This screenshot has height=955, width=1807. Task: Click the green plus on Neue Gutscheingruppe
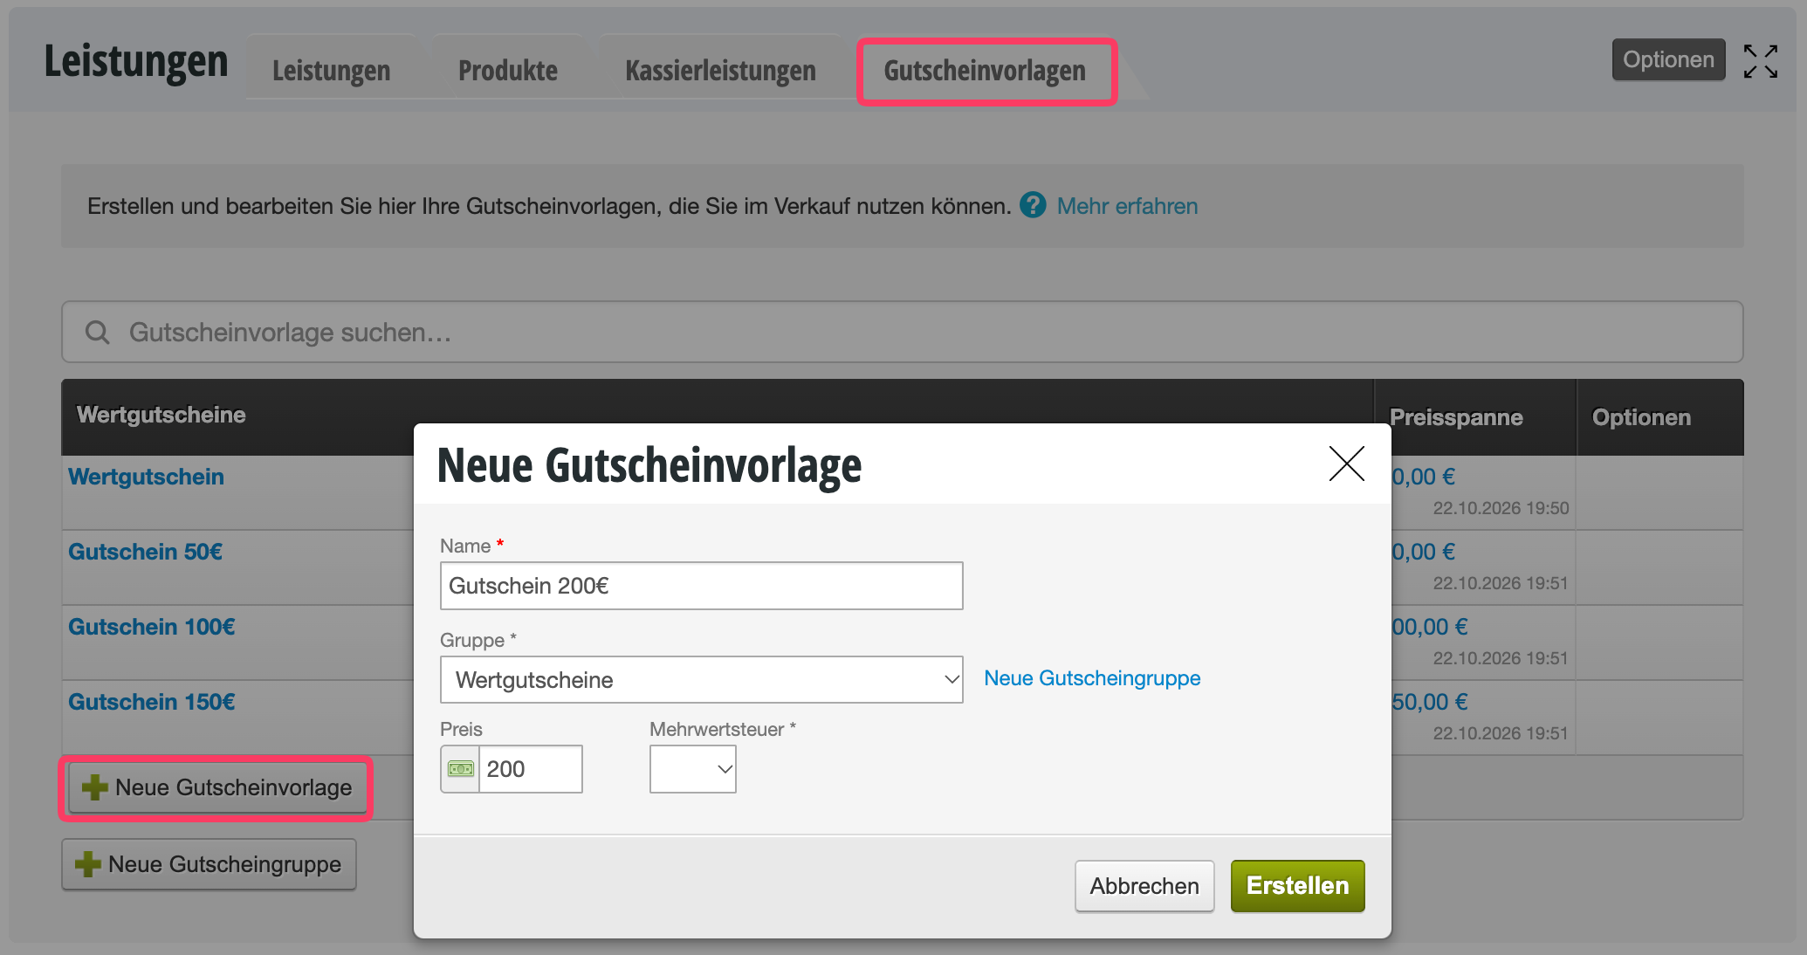87,864
